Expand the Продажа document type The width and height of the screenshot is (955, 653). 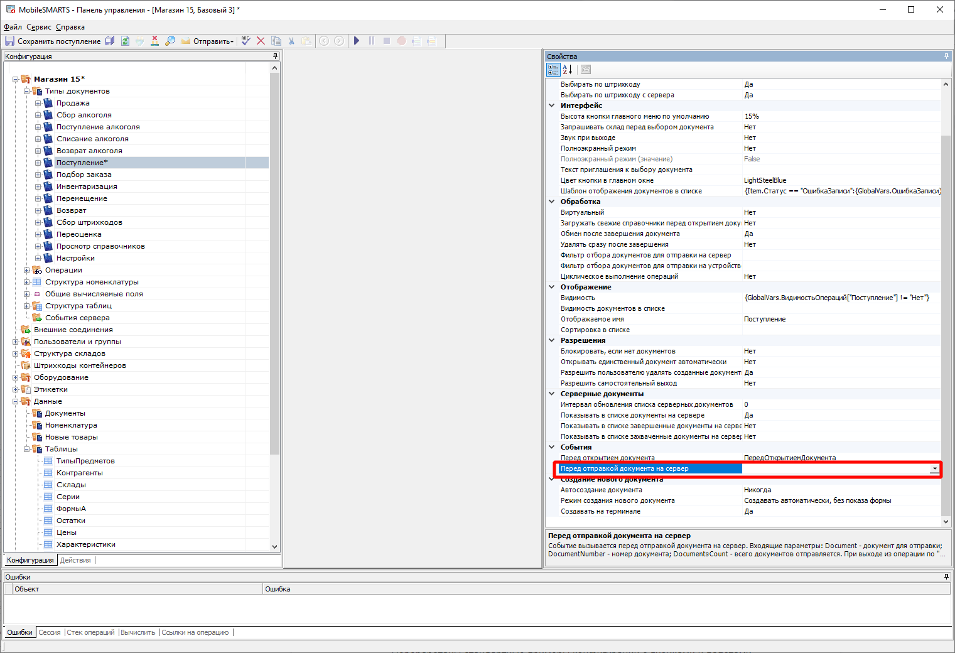click(38, 103)
